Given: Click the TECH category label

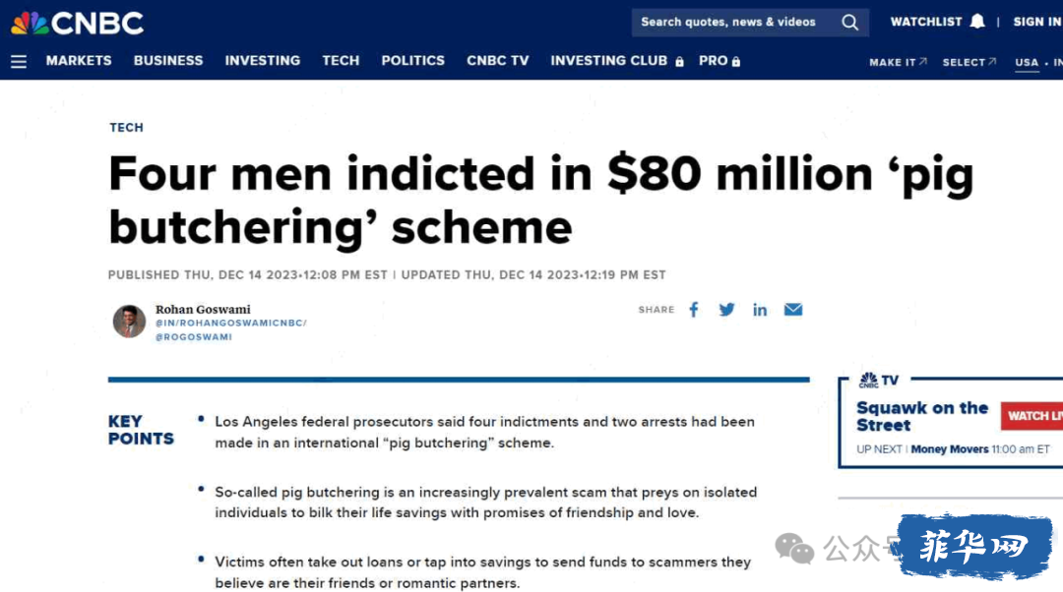Looking at the screenshot, I should pyautogui.click(x=127, y=127).
